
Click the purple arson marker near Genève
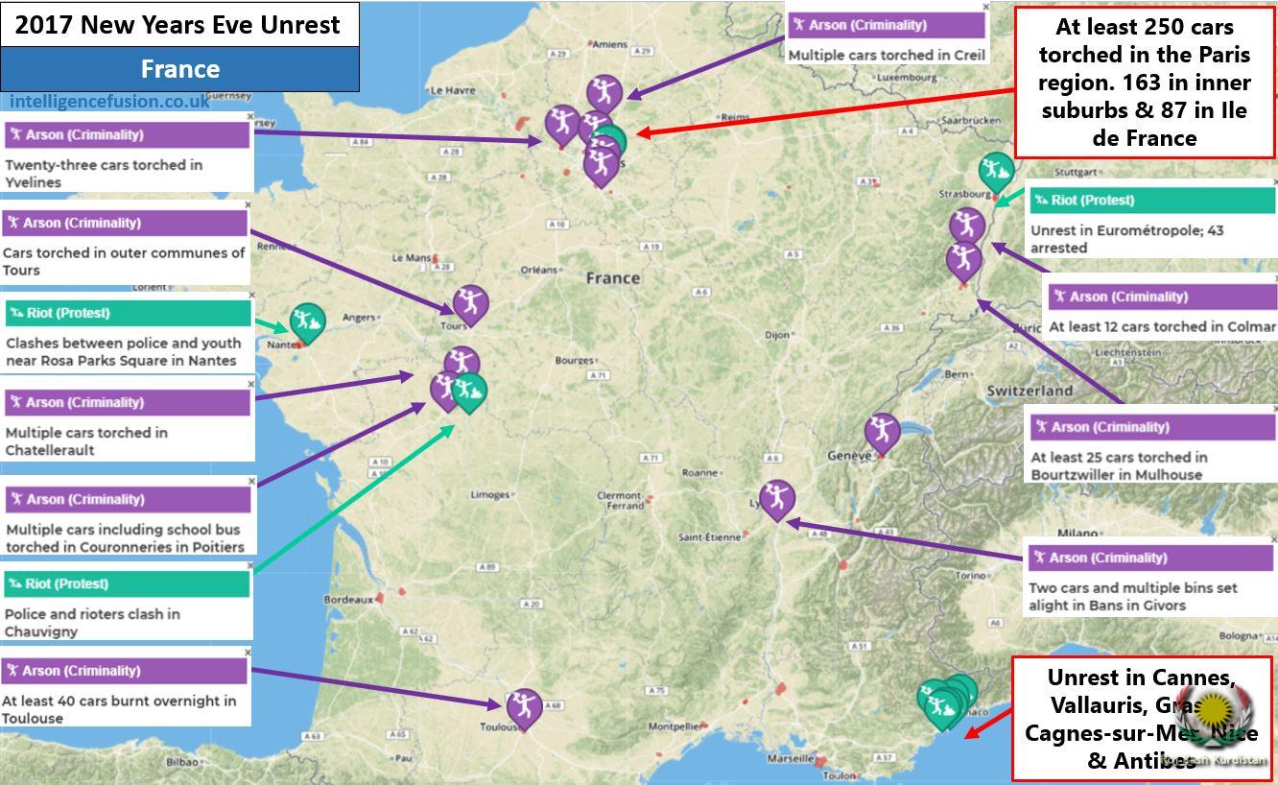click(882, 430)
